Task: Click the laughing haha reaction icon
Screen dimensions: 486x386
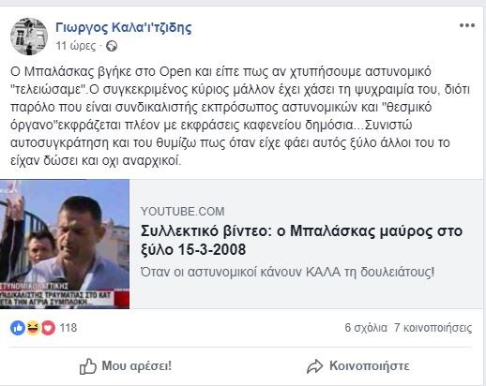Action: [33, 328]
